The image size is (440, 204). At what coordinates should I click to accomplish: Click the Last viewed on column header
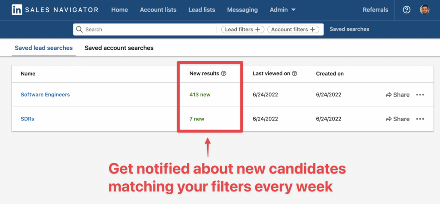click(272, 74)
